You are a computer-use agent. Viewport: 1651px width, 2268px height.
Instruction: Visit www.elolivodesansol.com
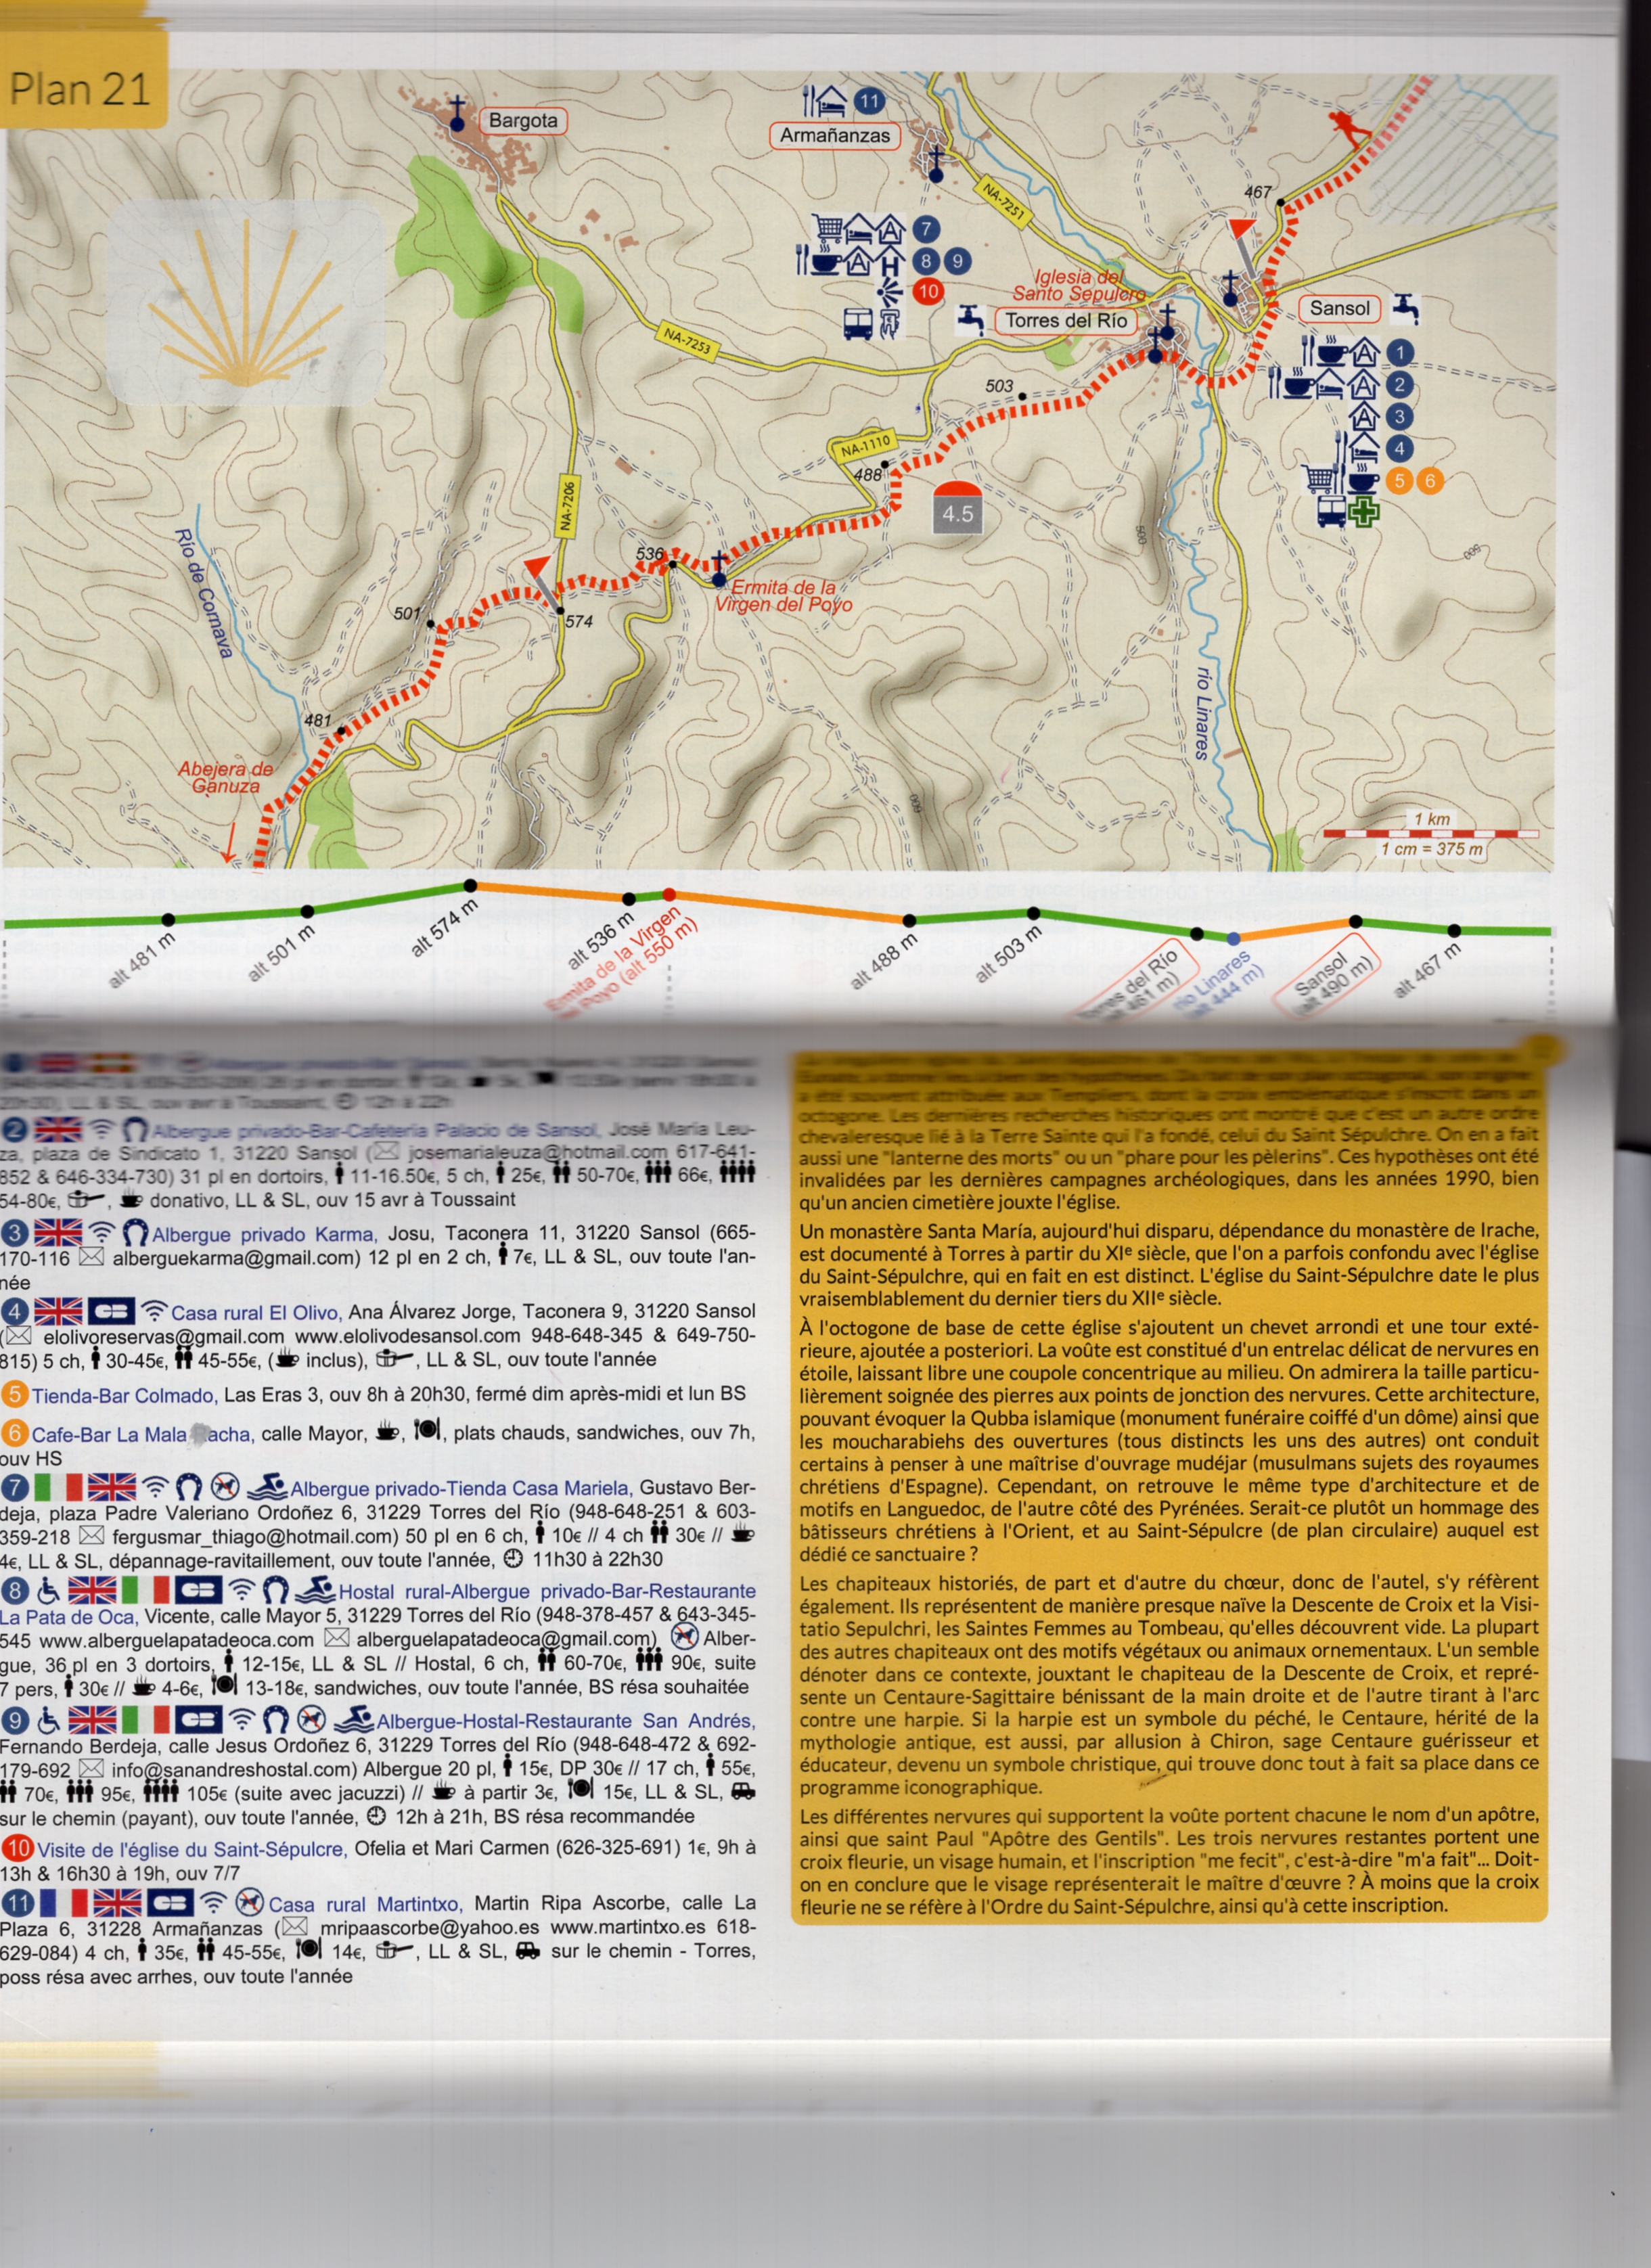(x=408, y=1336)
